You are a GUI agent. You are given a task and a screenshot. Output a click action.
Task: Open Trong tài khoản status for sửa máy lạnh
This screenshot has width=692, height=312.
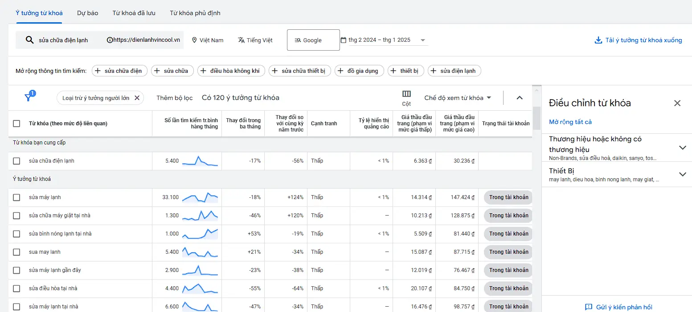point(508,197)
